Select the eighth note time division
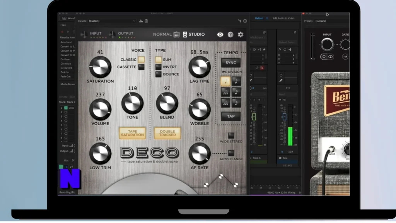This screenshot has width=396, height=223. [236, 81]
